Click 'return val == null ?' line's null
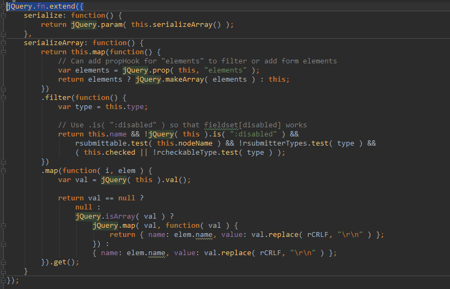This screenshot has width=450, height=289. click(127, 198)
